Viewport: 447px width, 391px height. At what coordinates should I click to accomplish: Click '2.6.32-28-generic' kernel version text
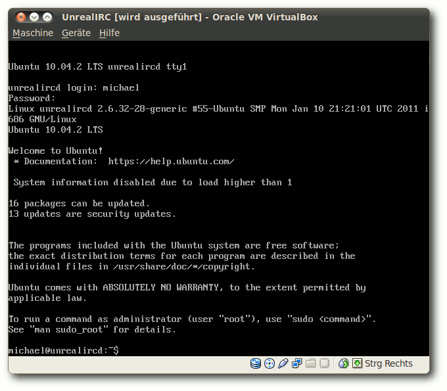pos(142,109)
